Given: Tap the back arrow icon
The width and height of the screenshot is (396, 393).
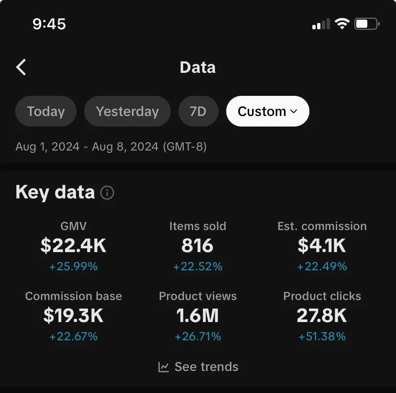Looking at the screenshot, I should (x=21, y=67).
